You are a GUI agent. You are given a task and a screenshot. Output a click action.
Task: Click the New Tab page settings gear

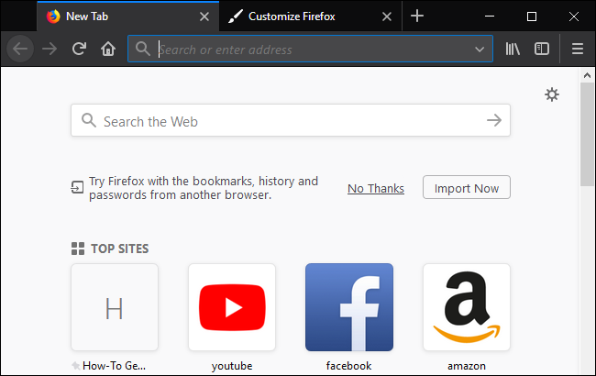click(551, 94)
